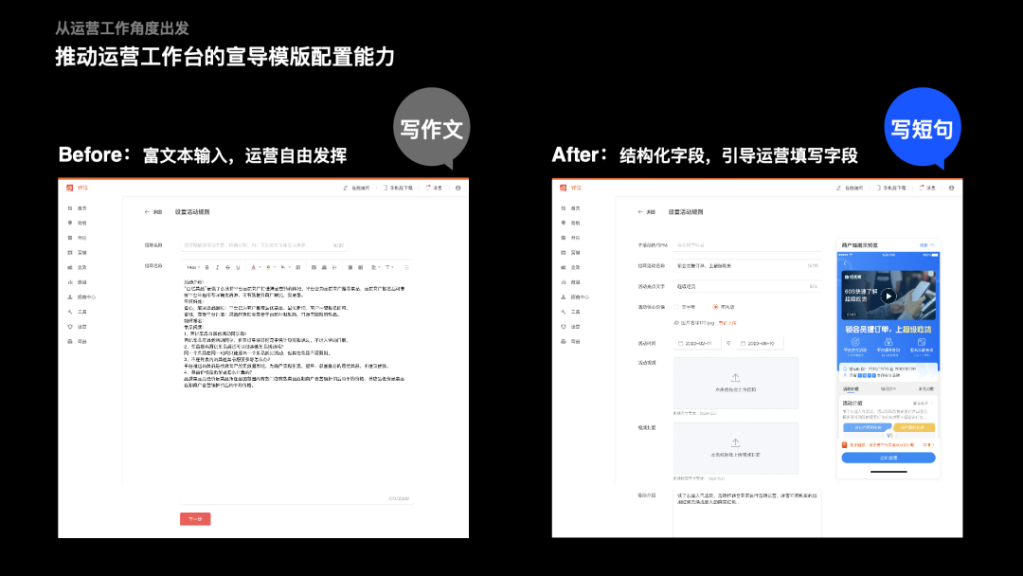Click first white circle icon in phone preview
This screenshot has height=576, width=1023.
[855, 342]
